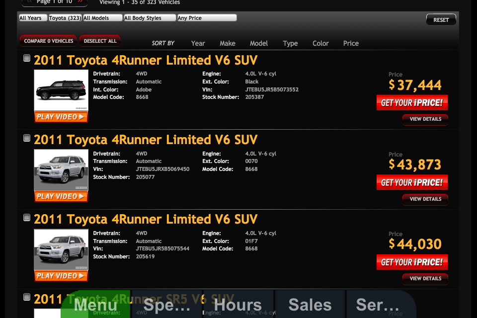The width and height of the screenshot is (477, 318).
Task: Click VIN text JTEBU5JR5B5073552
Action: (272, 89)
